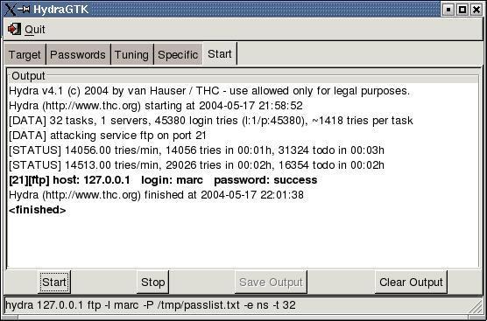The width and height of the screenshot is (487, 321).
Task: Click '[DATA] attacking service ftp on port 21'
Action: click(108, 136)
